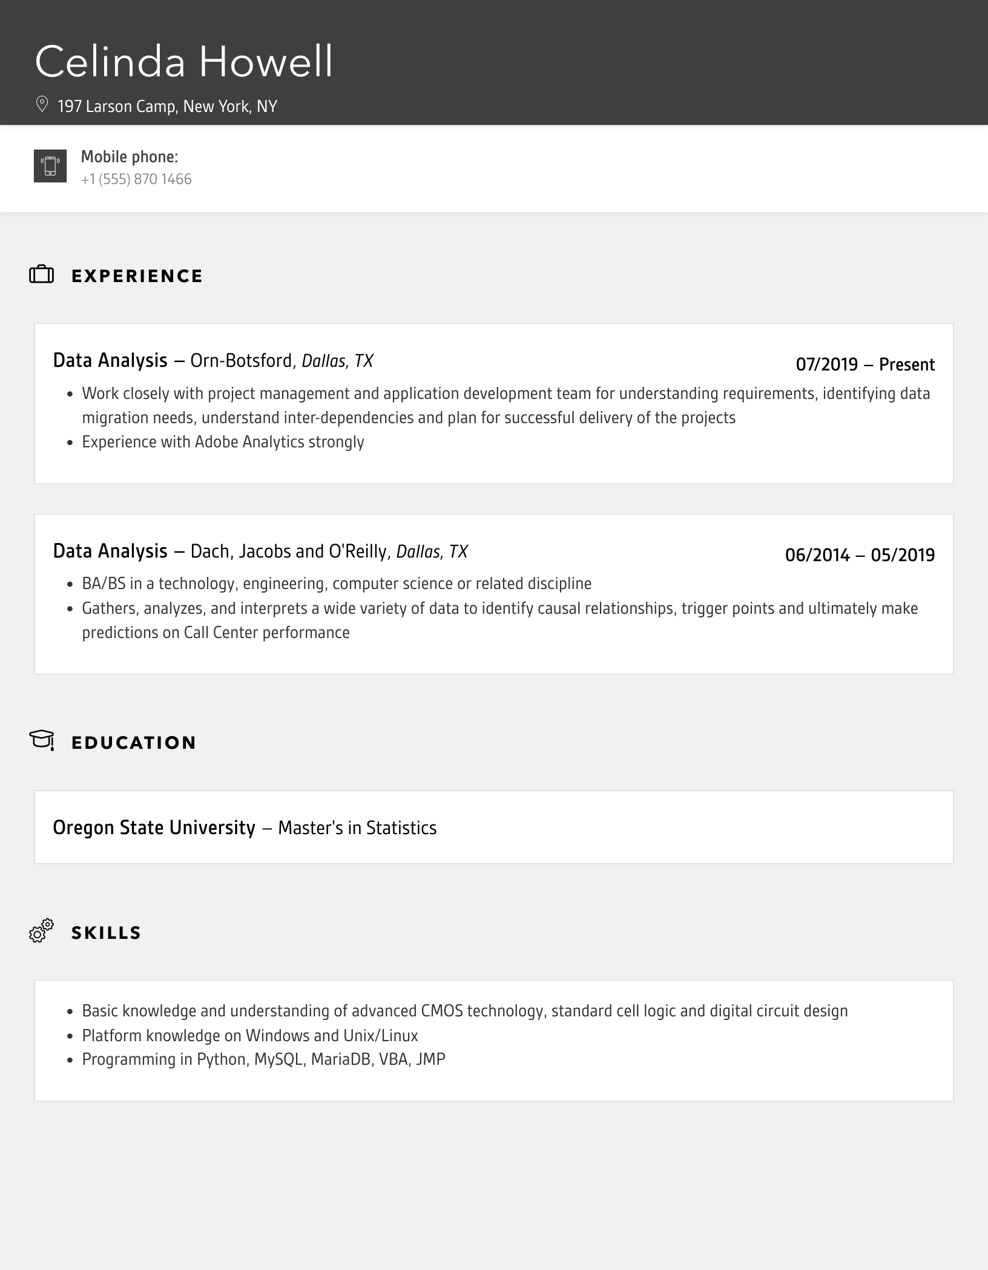
Task: Click the phone number +1 (555) 870 1466
Action: (x=136, y=179)
